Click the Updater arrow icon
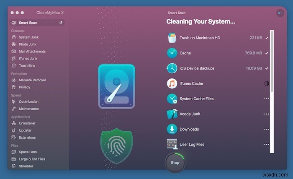The image size is (293, 179). [x=14, y=130]
